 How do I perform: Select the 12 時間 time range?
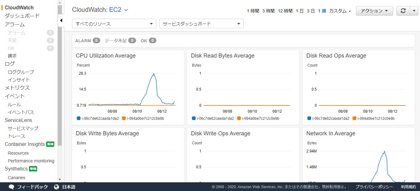tap(285, 11)
